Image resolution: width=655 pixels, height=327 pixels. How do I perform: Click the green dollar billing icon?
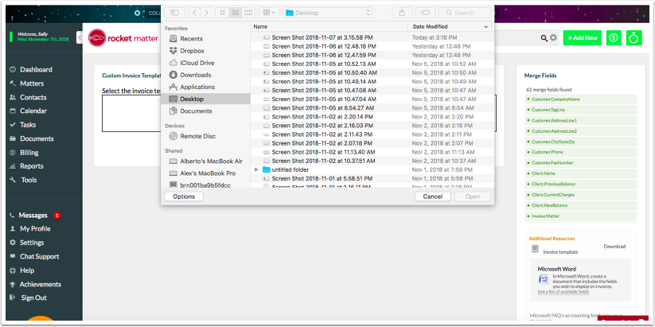click(x=614, y=37)
